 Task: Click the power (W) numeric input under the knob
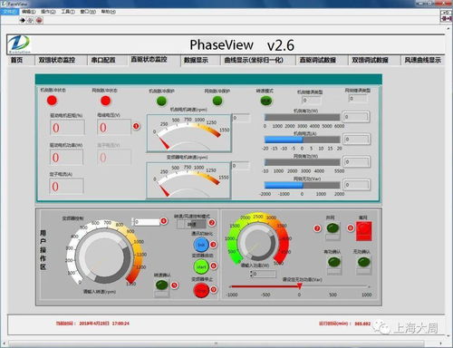tap(264, 274)
